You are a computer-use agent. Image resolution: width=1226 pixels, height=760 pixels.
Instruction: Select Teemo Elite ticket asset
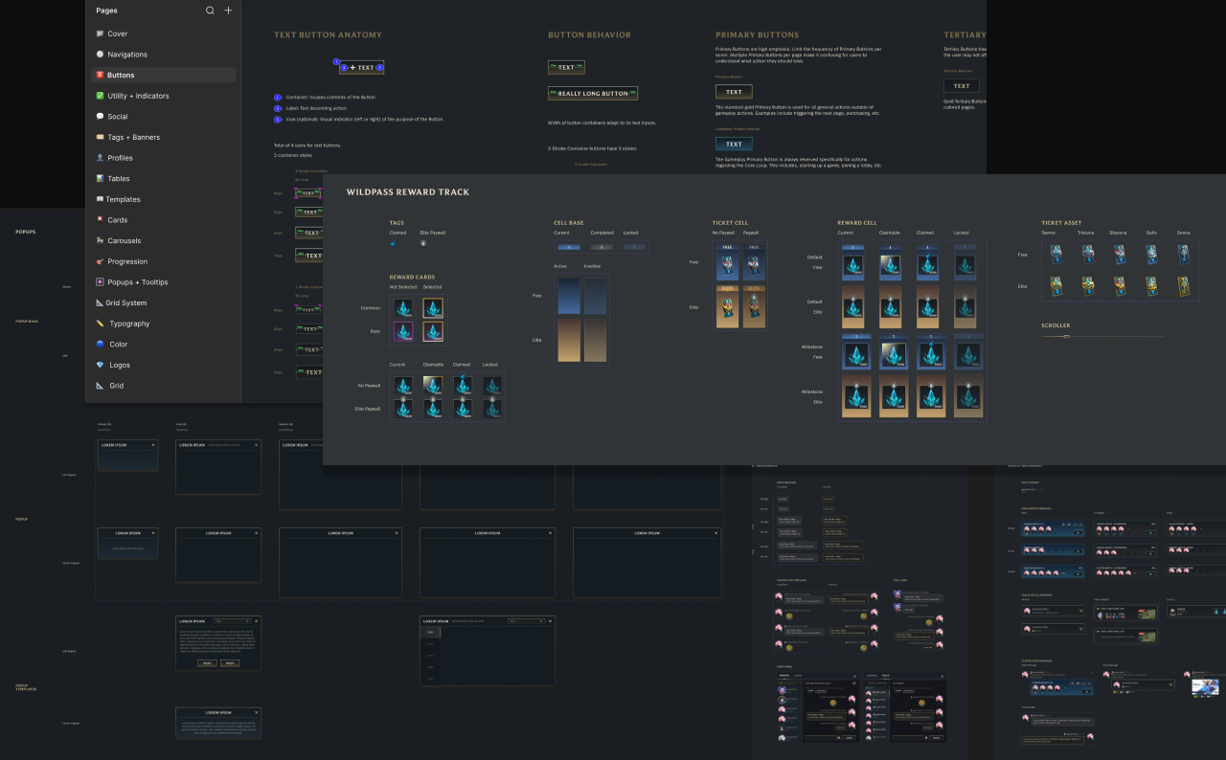pyautogui.click(x=1056, y=285)
